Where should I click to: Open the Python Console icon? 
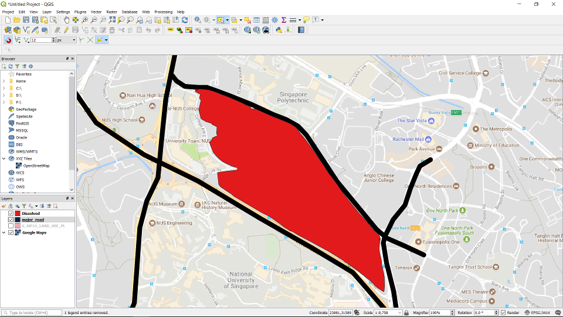coord(278,30)
